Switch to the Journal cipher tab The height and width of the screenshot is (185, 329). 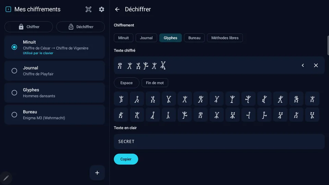[146, 38]
